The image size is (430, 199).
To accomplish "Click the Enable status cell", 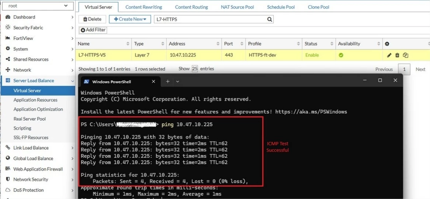I will [319, 55].
